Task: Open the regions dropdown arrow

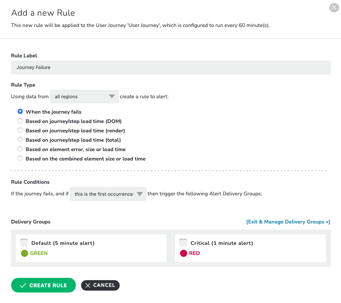Action: click(112, 96)
